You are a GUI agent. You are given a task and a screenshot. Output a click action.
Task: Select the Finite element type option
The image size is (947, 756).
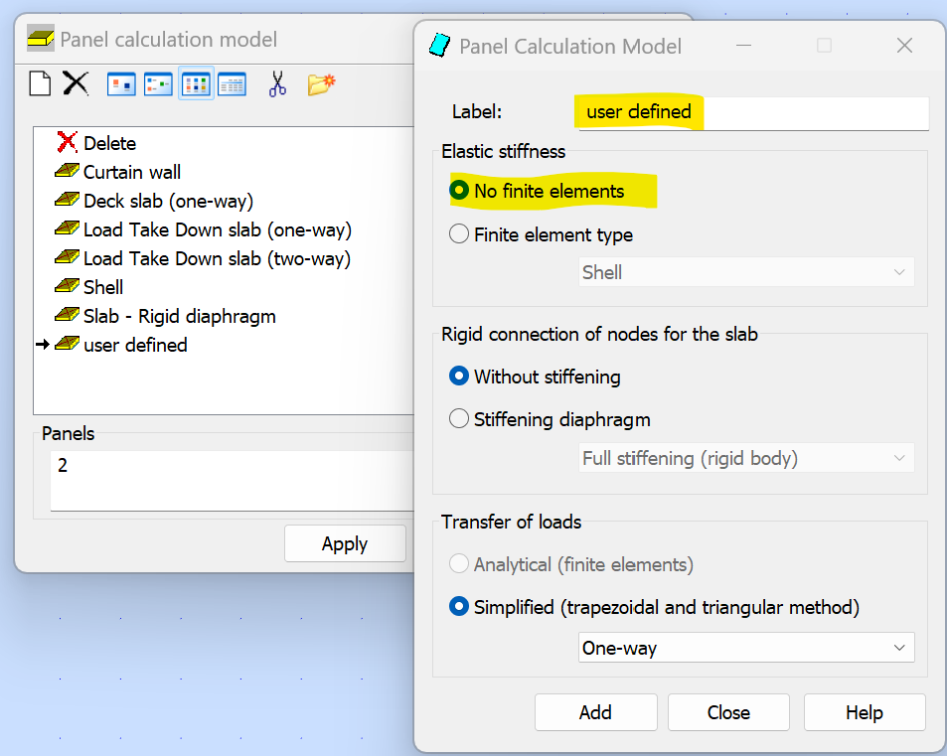[459, 234]
